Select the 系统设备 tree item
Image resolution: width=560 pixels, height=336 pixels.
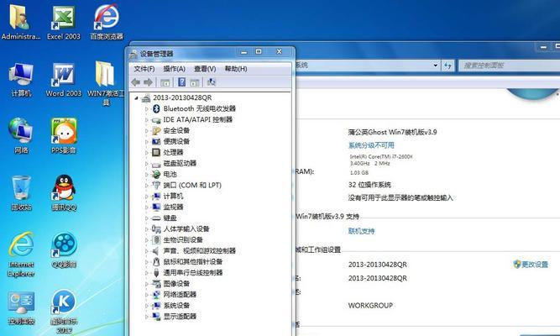coord(176,306)
